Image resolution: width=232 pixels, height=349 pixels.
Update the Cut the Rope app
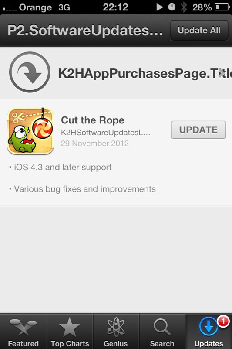(x=198, y=130)
